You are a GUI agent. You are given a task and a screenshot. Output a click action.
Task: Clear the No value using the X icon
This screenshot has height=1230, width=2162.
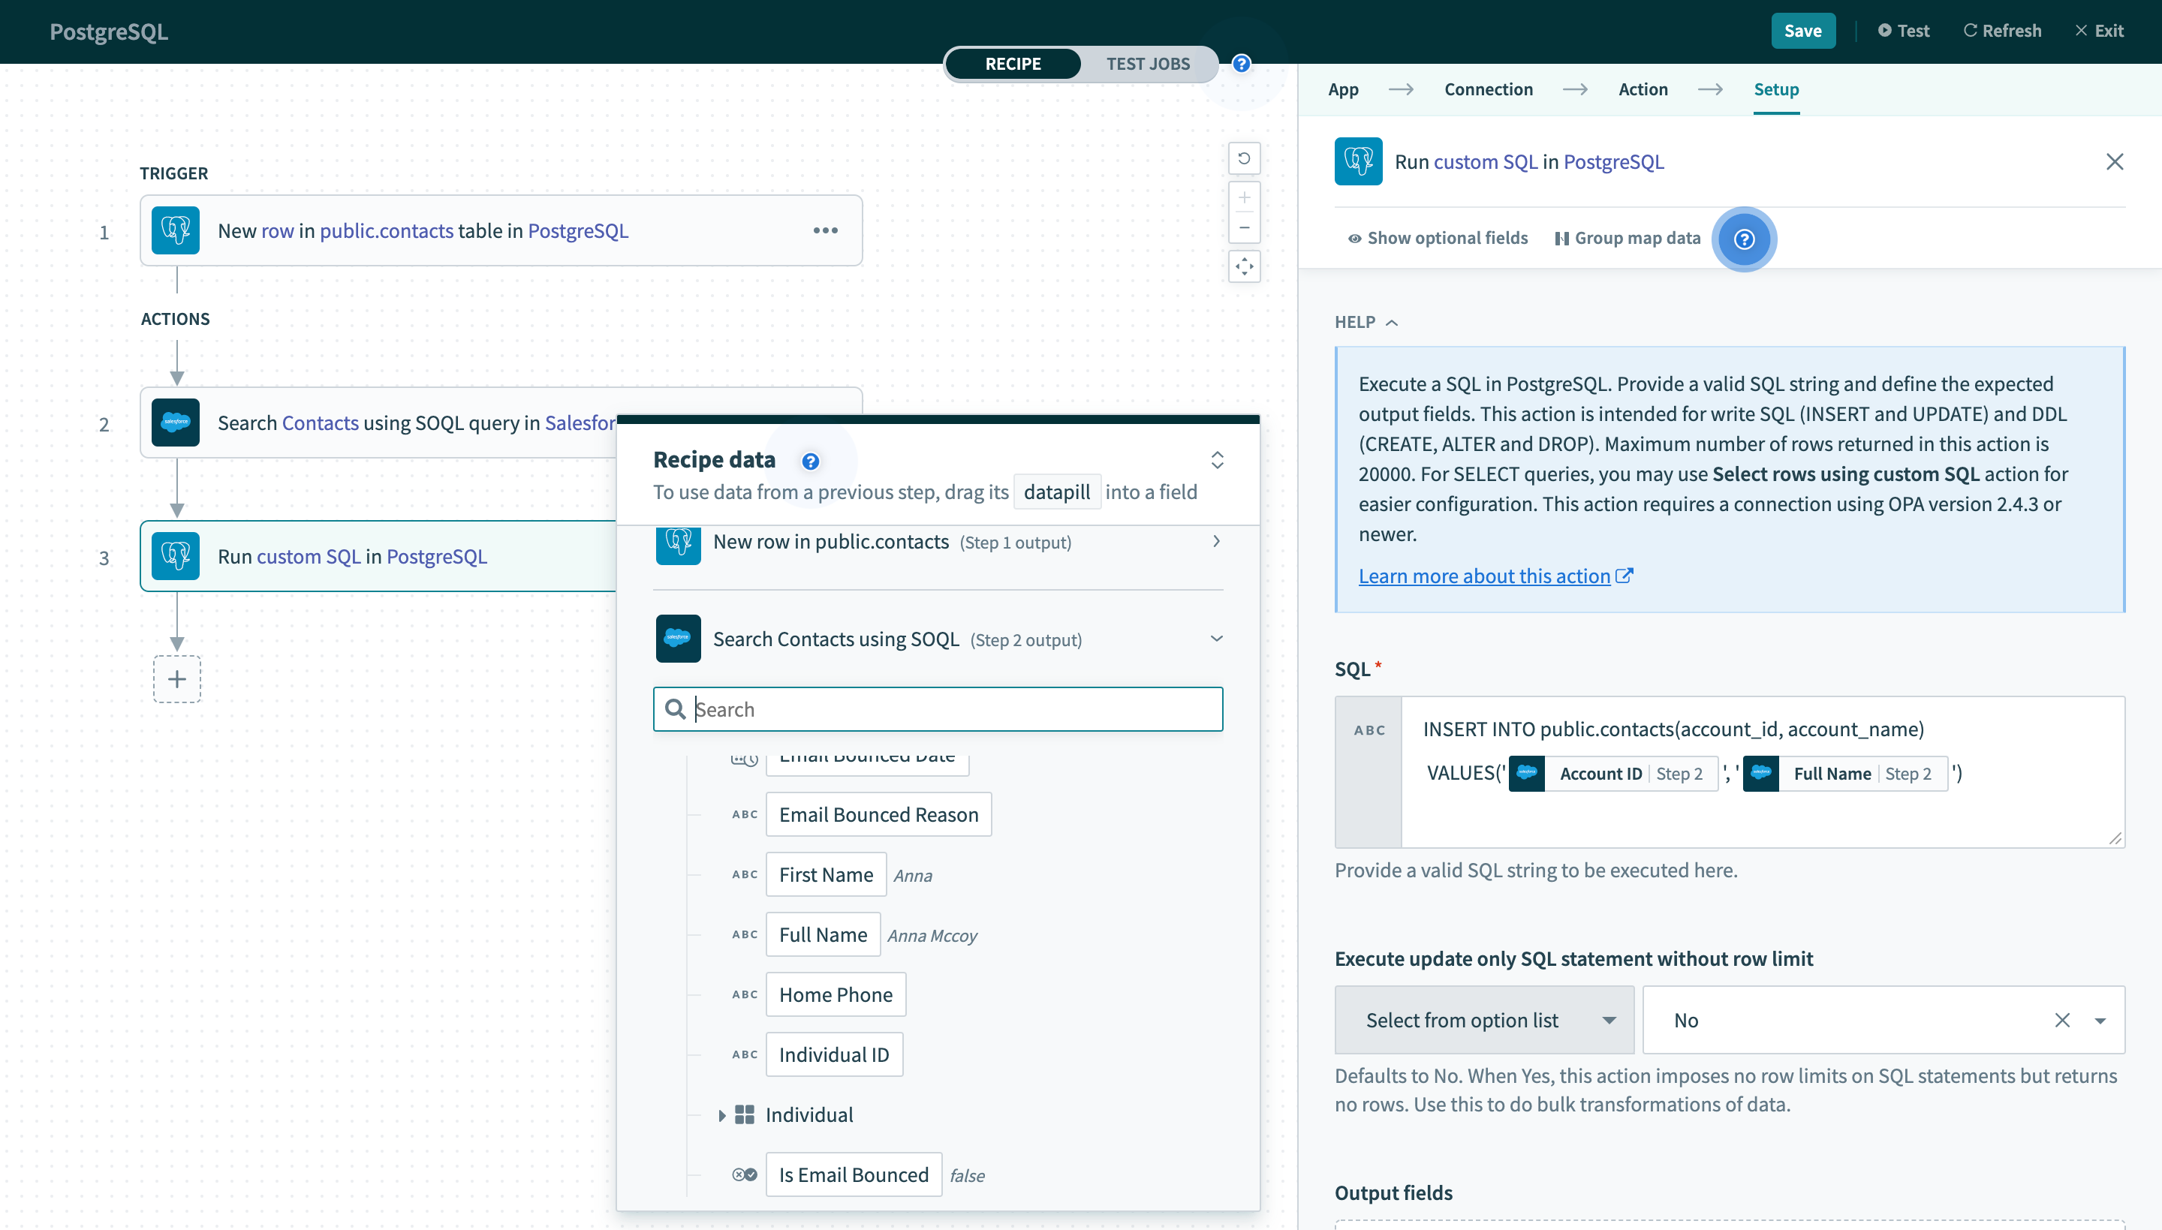pos(2063,1020)
